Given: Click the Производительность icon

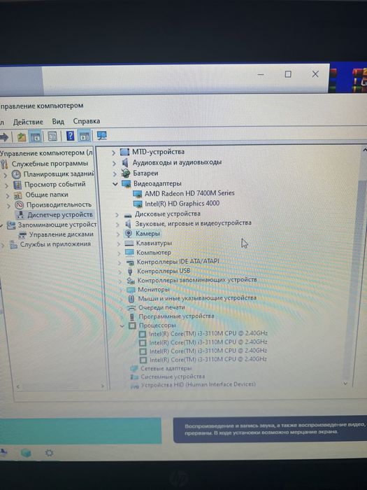Looking at the screenshot, I should [20, 205].
